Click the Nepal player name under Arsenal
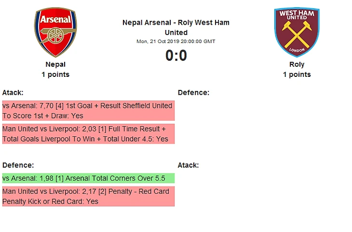This screenshot has width=352, height=232. coord(55,64)
